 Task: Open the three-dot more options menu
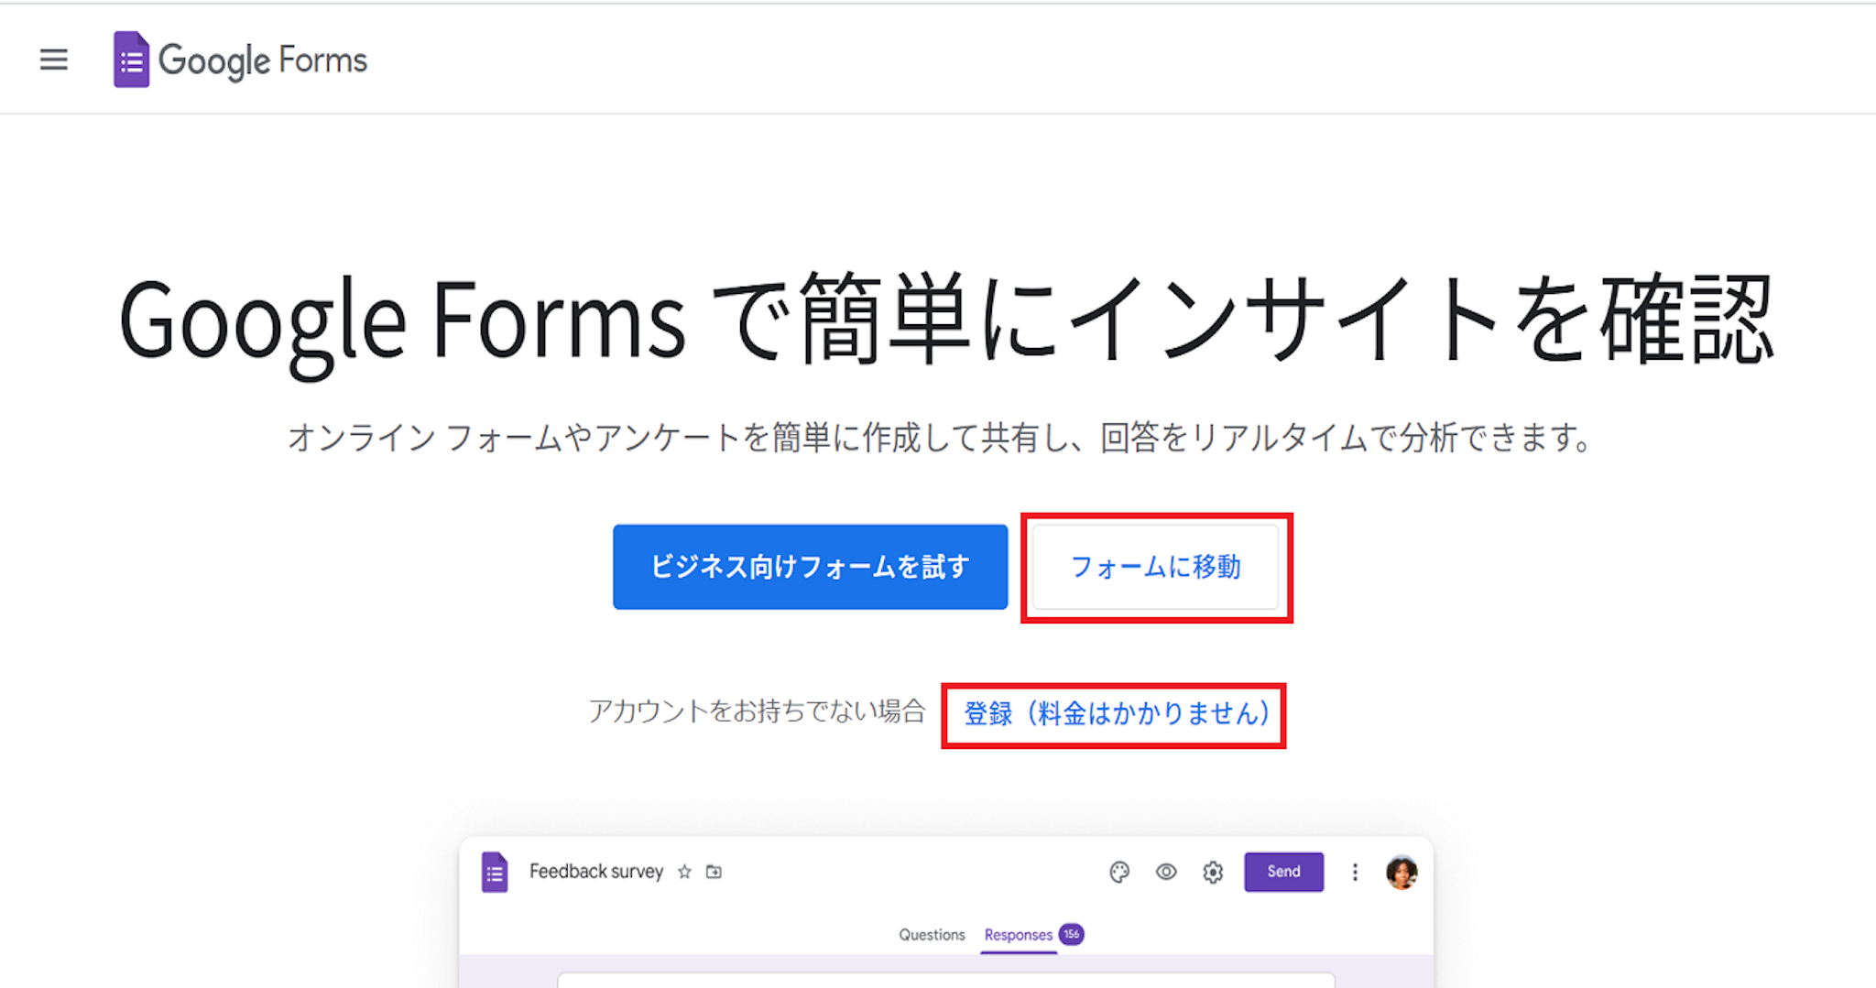click(1355, 872)
